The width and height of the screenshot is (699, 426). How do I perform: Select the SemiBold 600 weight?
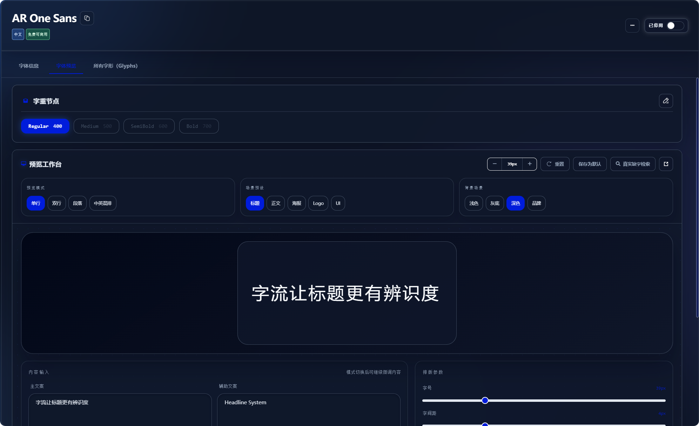[x=149, y=126]
